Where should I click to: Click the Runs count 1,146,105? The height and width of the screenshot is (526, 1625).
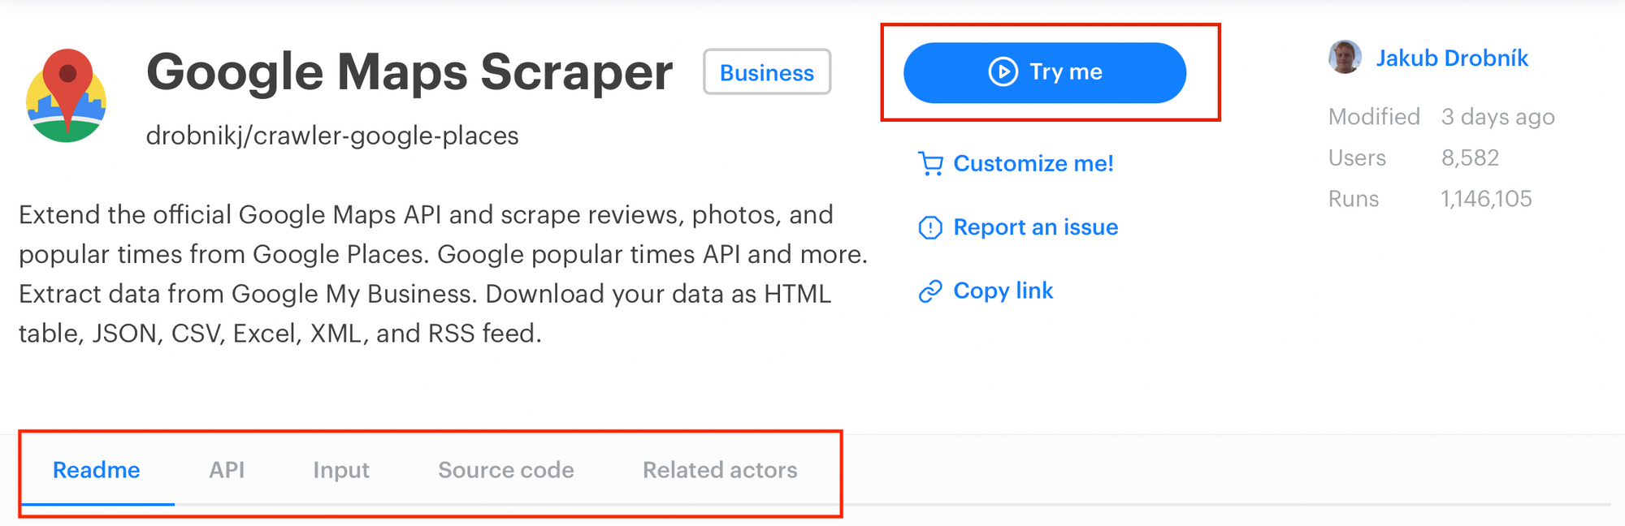[x=1486, y=199]
